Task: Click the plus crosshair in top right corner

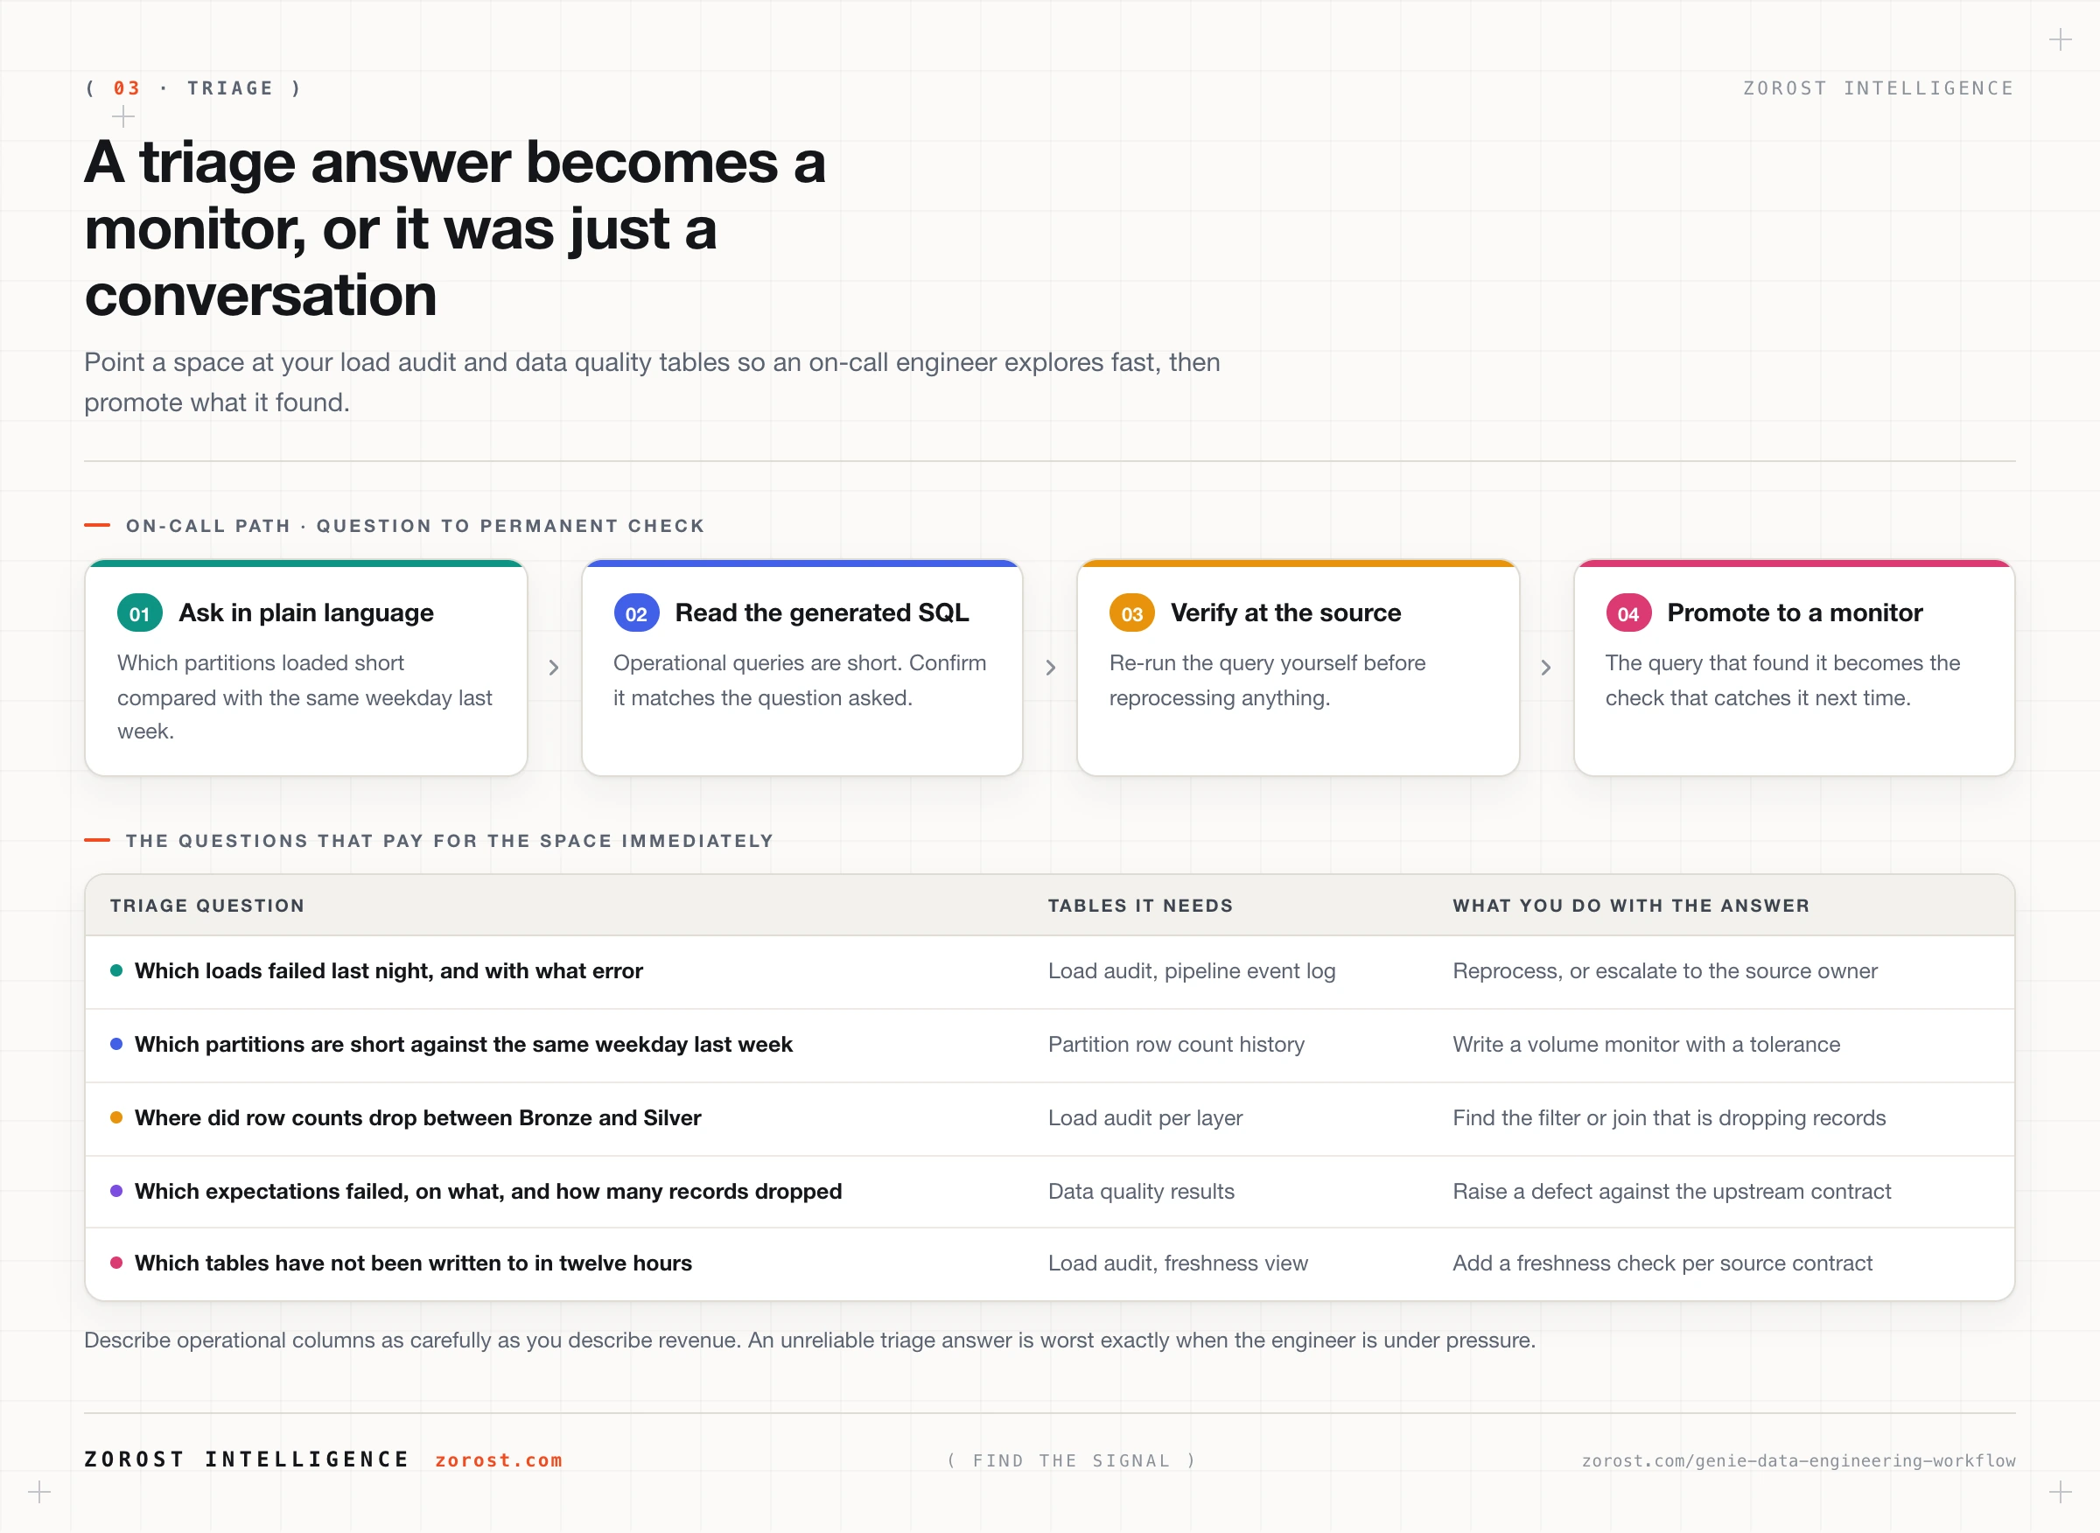Action: [x=2060, y=40]
